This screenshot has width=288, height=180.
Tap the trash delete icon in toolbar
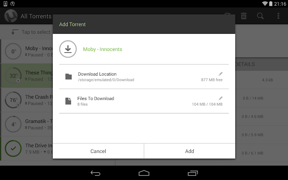click(244, 16)
